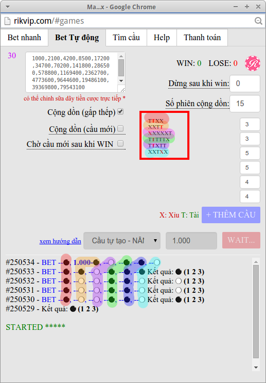The height and width of the screenshot is (383, 266).
Task: Click black result dot of session #250529
Action: 73,309
